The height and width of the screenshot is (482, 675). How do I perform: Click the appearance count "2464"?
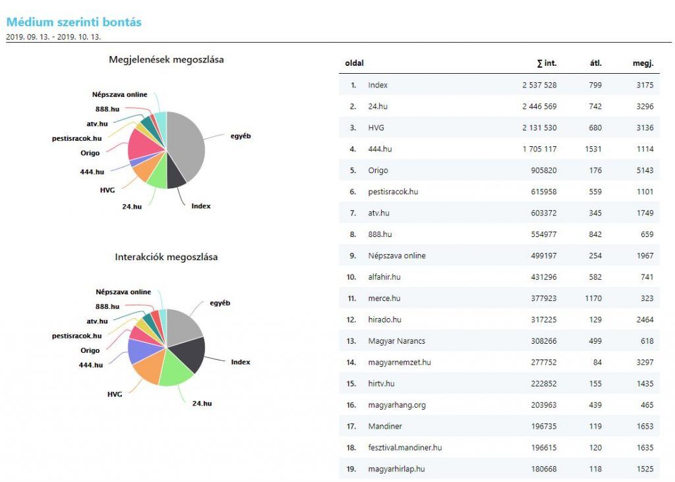[x=645, y=319]
